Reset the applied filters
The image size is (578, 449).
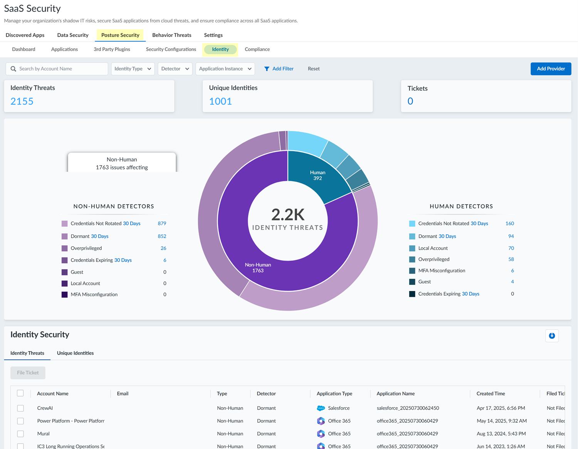pos(314,69)
